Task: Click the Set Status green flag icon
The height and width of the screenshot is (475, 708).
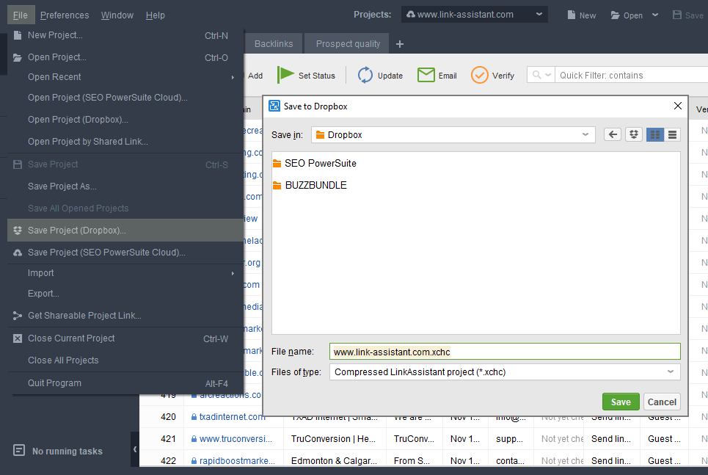Action: pos(285,75)
